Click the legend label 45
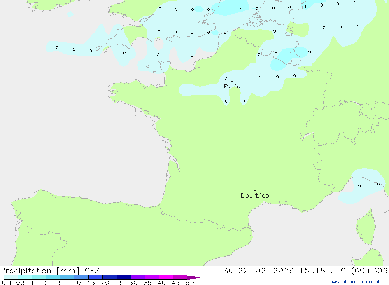 (176, 283)
